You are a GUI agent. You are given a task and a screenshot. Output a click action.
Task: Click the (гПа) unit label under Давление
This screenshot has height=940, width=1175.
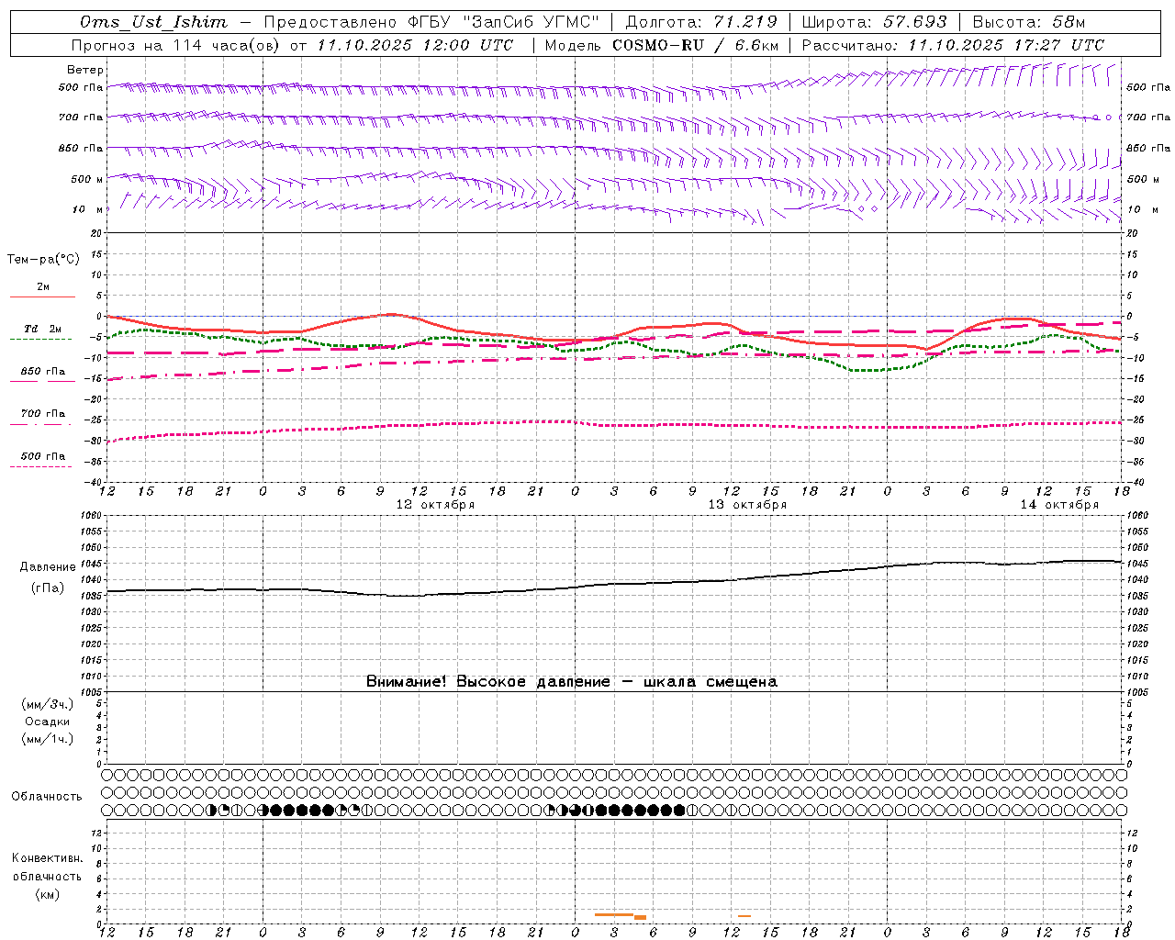pos(48,588)
